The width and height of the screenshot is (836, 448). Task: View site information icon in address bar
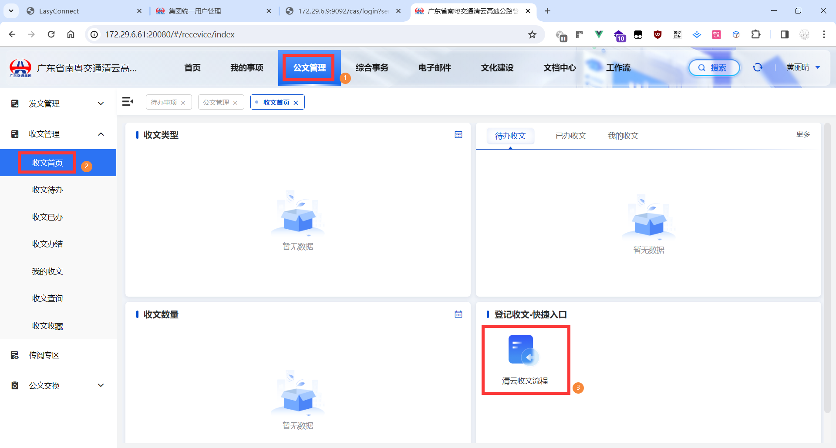coord(94,34)
